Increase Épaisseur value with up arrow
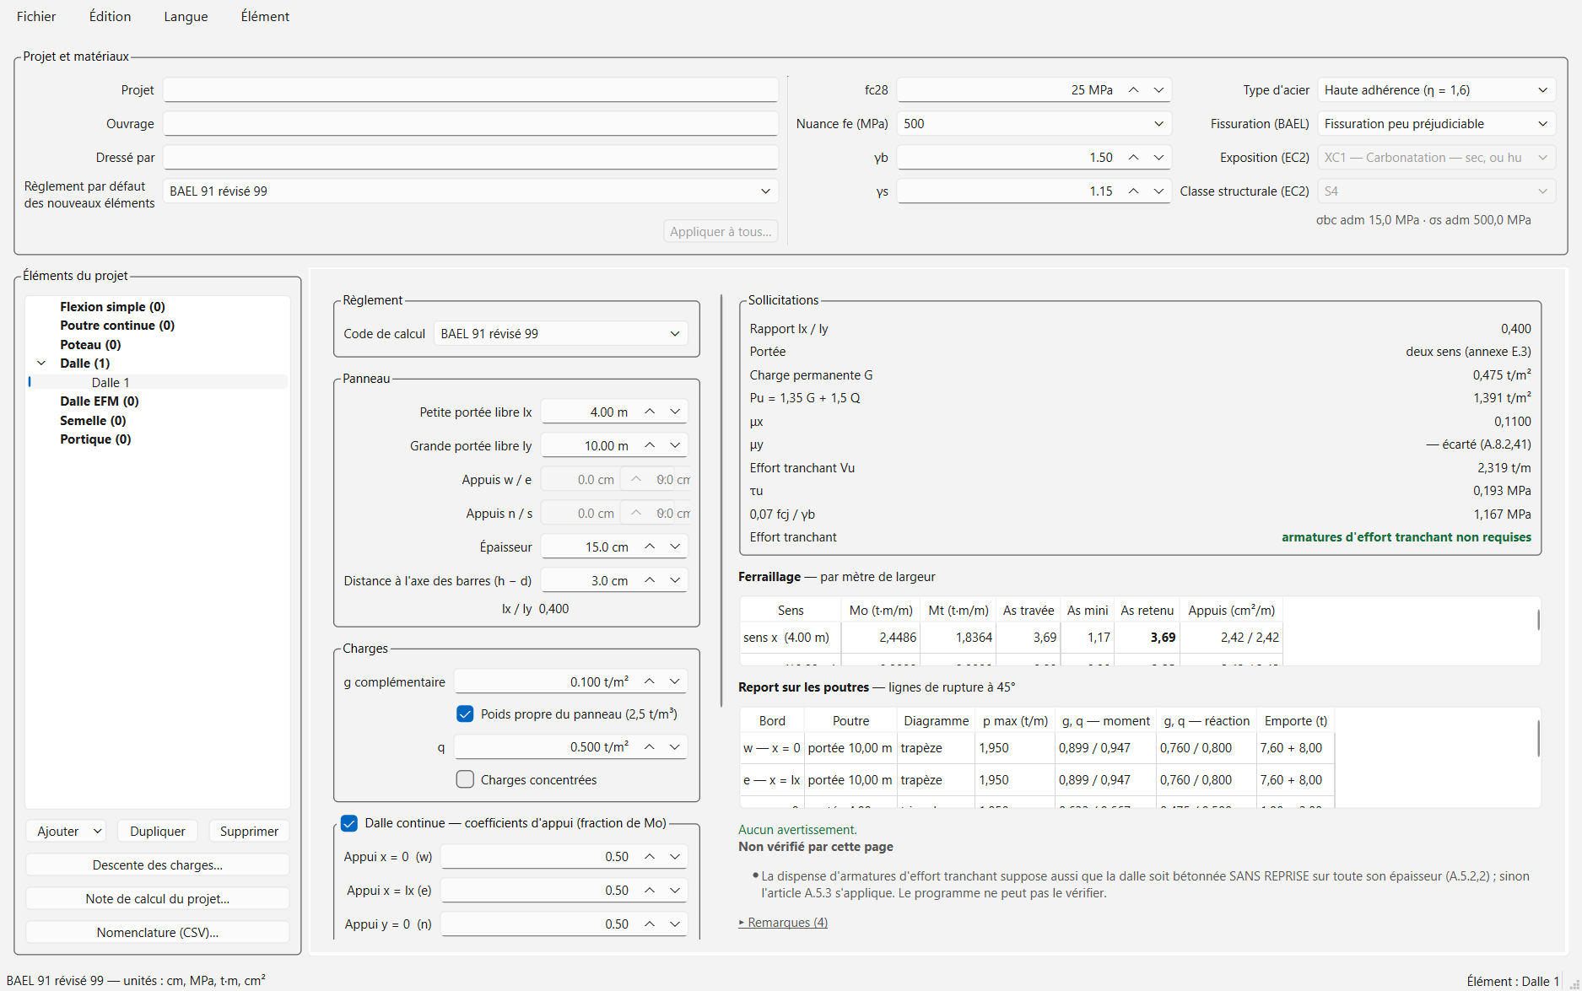The image size is (1582, 991). [650, 547]
